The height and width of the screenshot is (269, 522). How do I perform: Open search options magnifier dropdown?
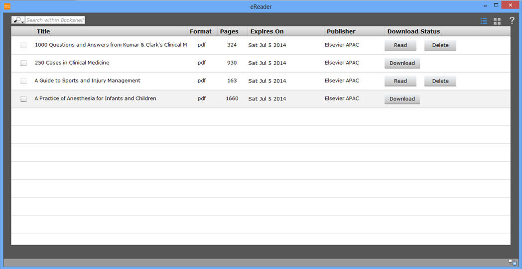coord(18,20)
